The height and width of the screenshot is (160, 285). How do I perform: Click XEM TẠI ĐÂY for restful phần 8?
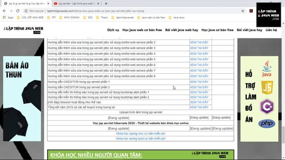click(x=199, y=76)
